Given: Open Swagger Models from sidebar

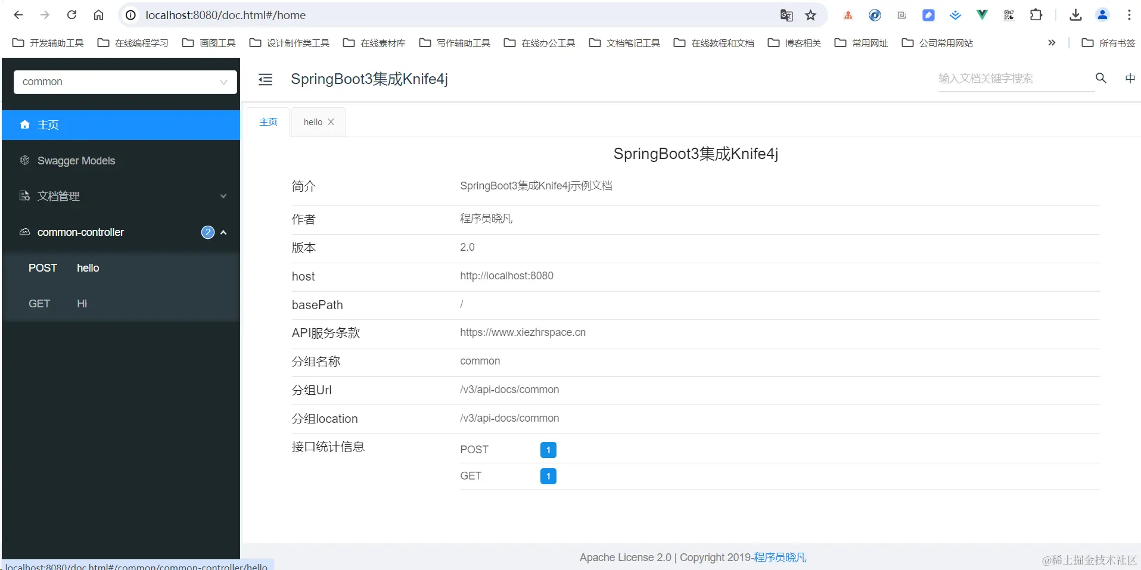Looking at the screenshot, I should 76,160.
